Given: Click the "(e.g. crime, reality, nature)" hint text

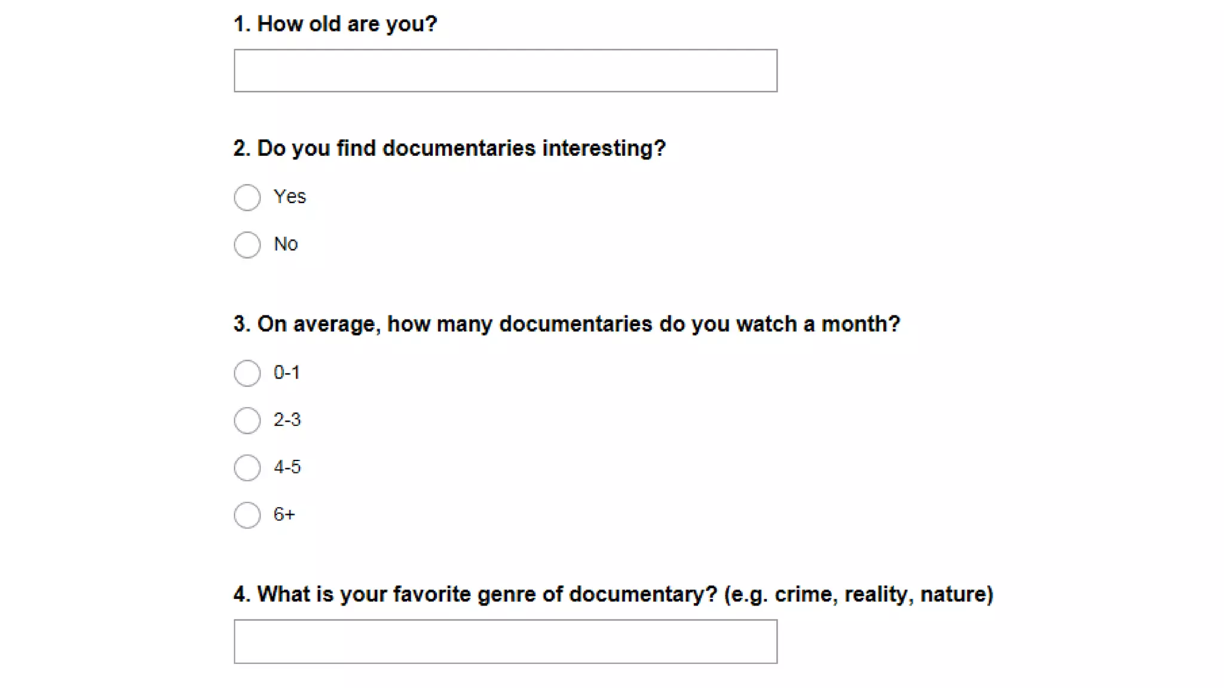Looking at the screenshot, I should coord(858,594).
